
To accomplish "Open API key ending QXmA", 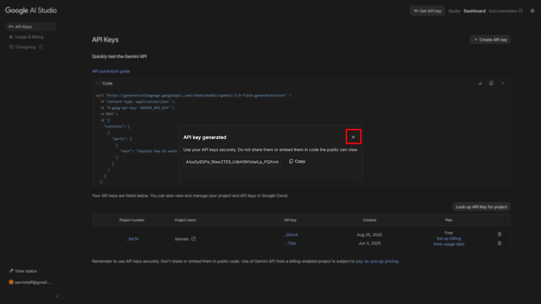I will [290, 235].
